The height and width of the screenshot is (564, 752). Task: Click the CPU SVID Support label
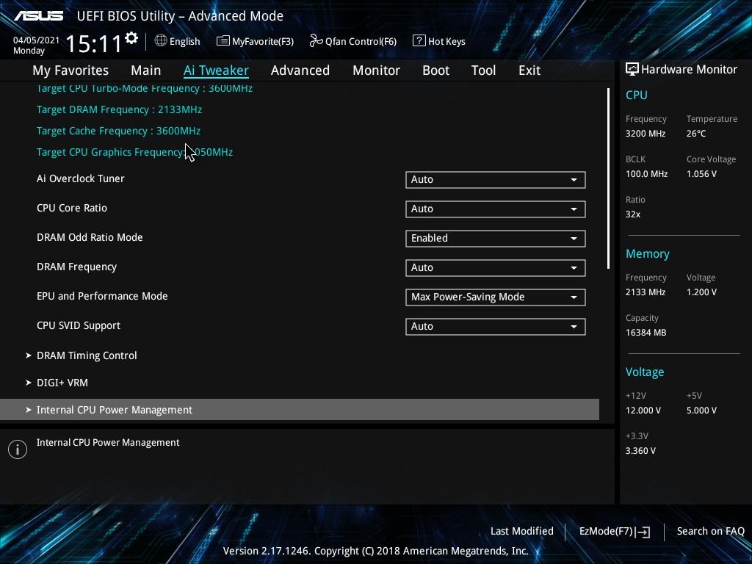tap(79, 325)
